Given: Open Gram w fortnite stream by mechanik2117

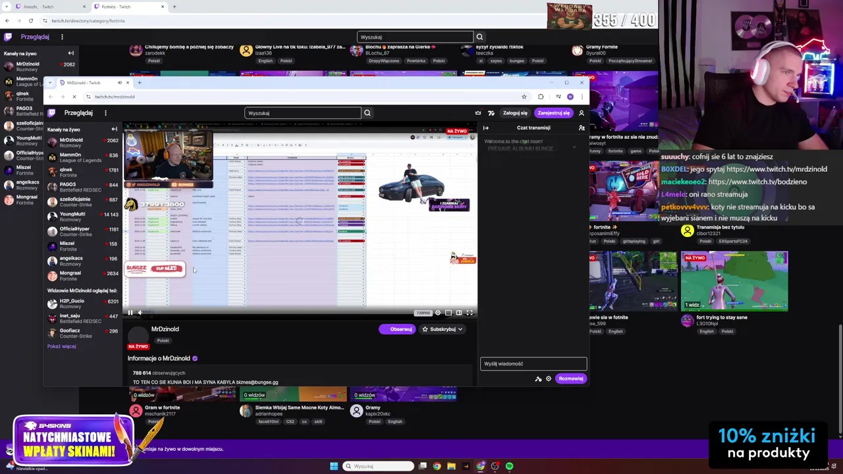Looking at the screenshot, I should (x=162, y=408).
